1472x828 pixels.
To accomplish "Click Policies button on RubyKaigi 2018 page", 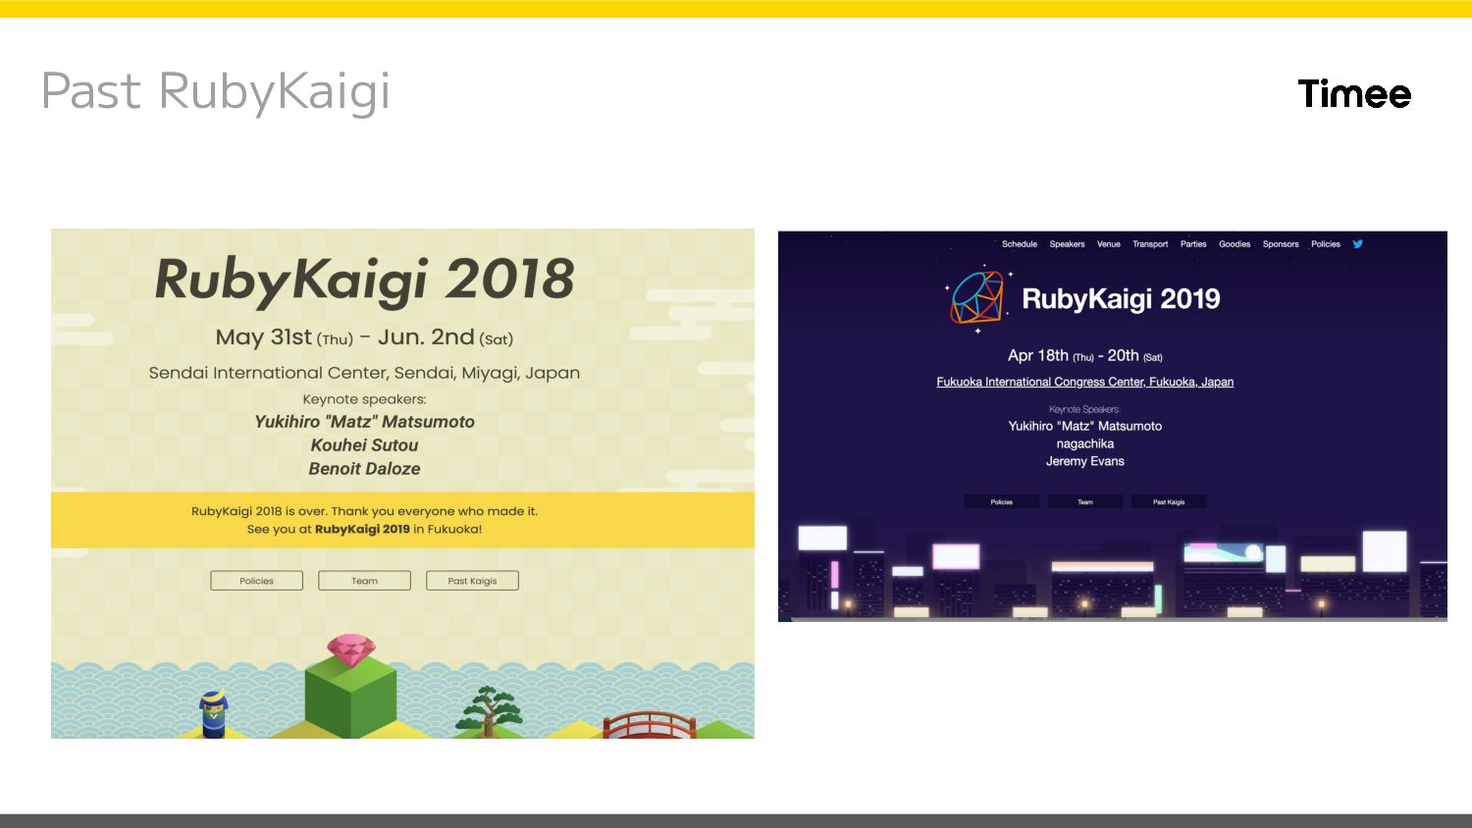I will tap(257, 581).
